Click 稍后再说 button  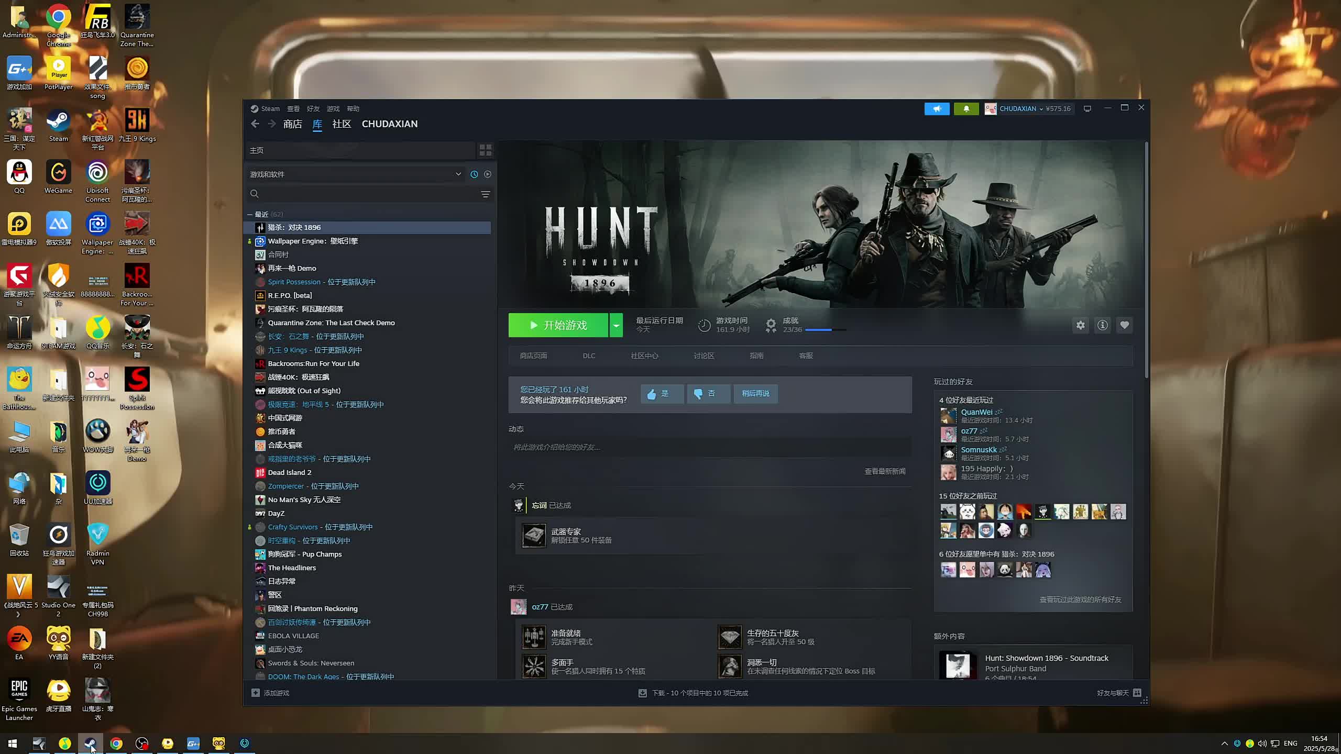755,394
